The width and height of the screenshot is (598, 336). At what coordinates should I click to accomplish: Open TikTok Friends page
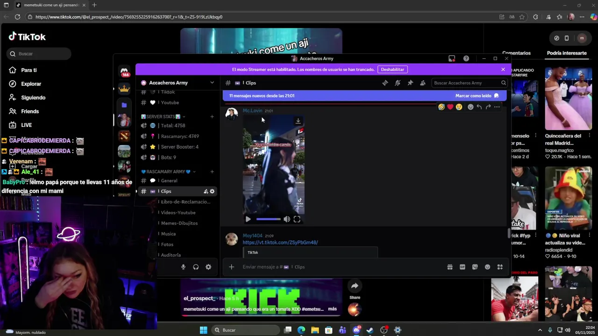29,112
